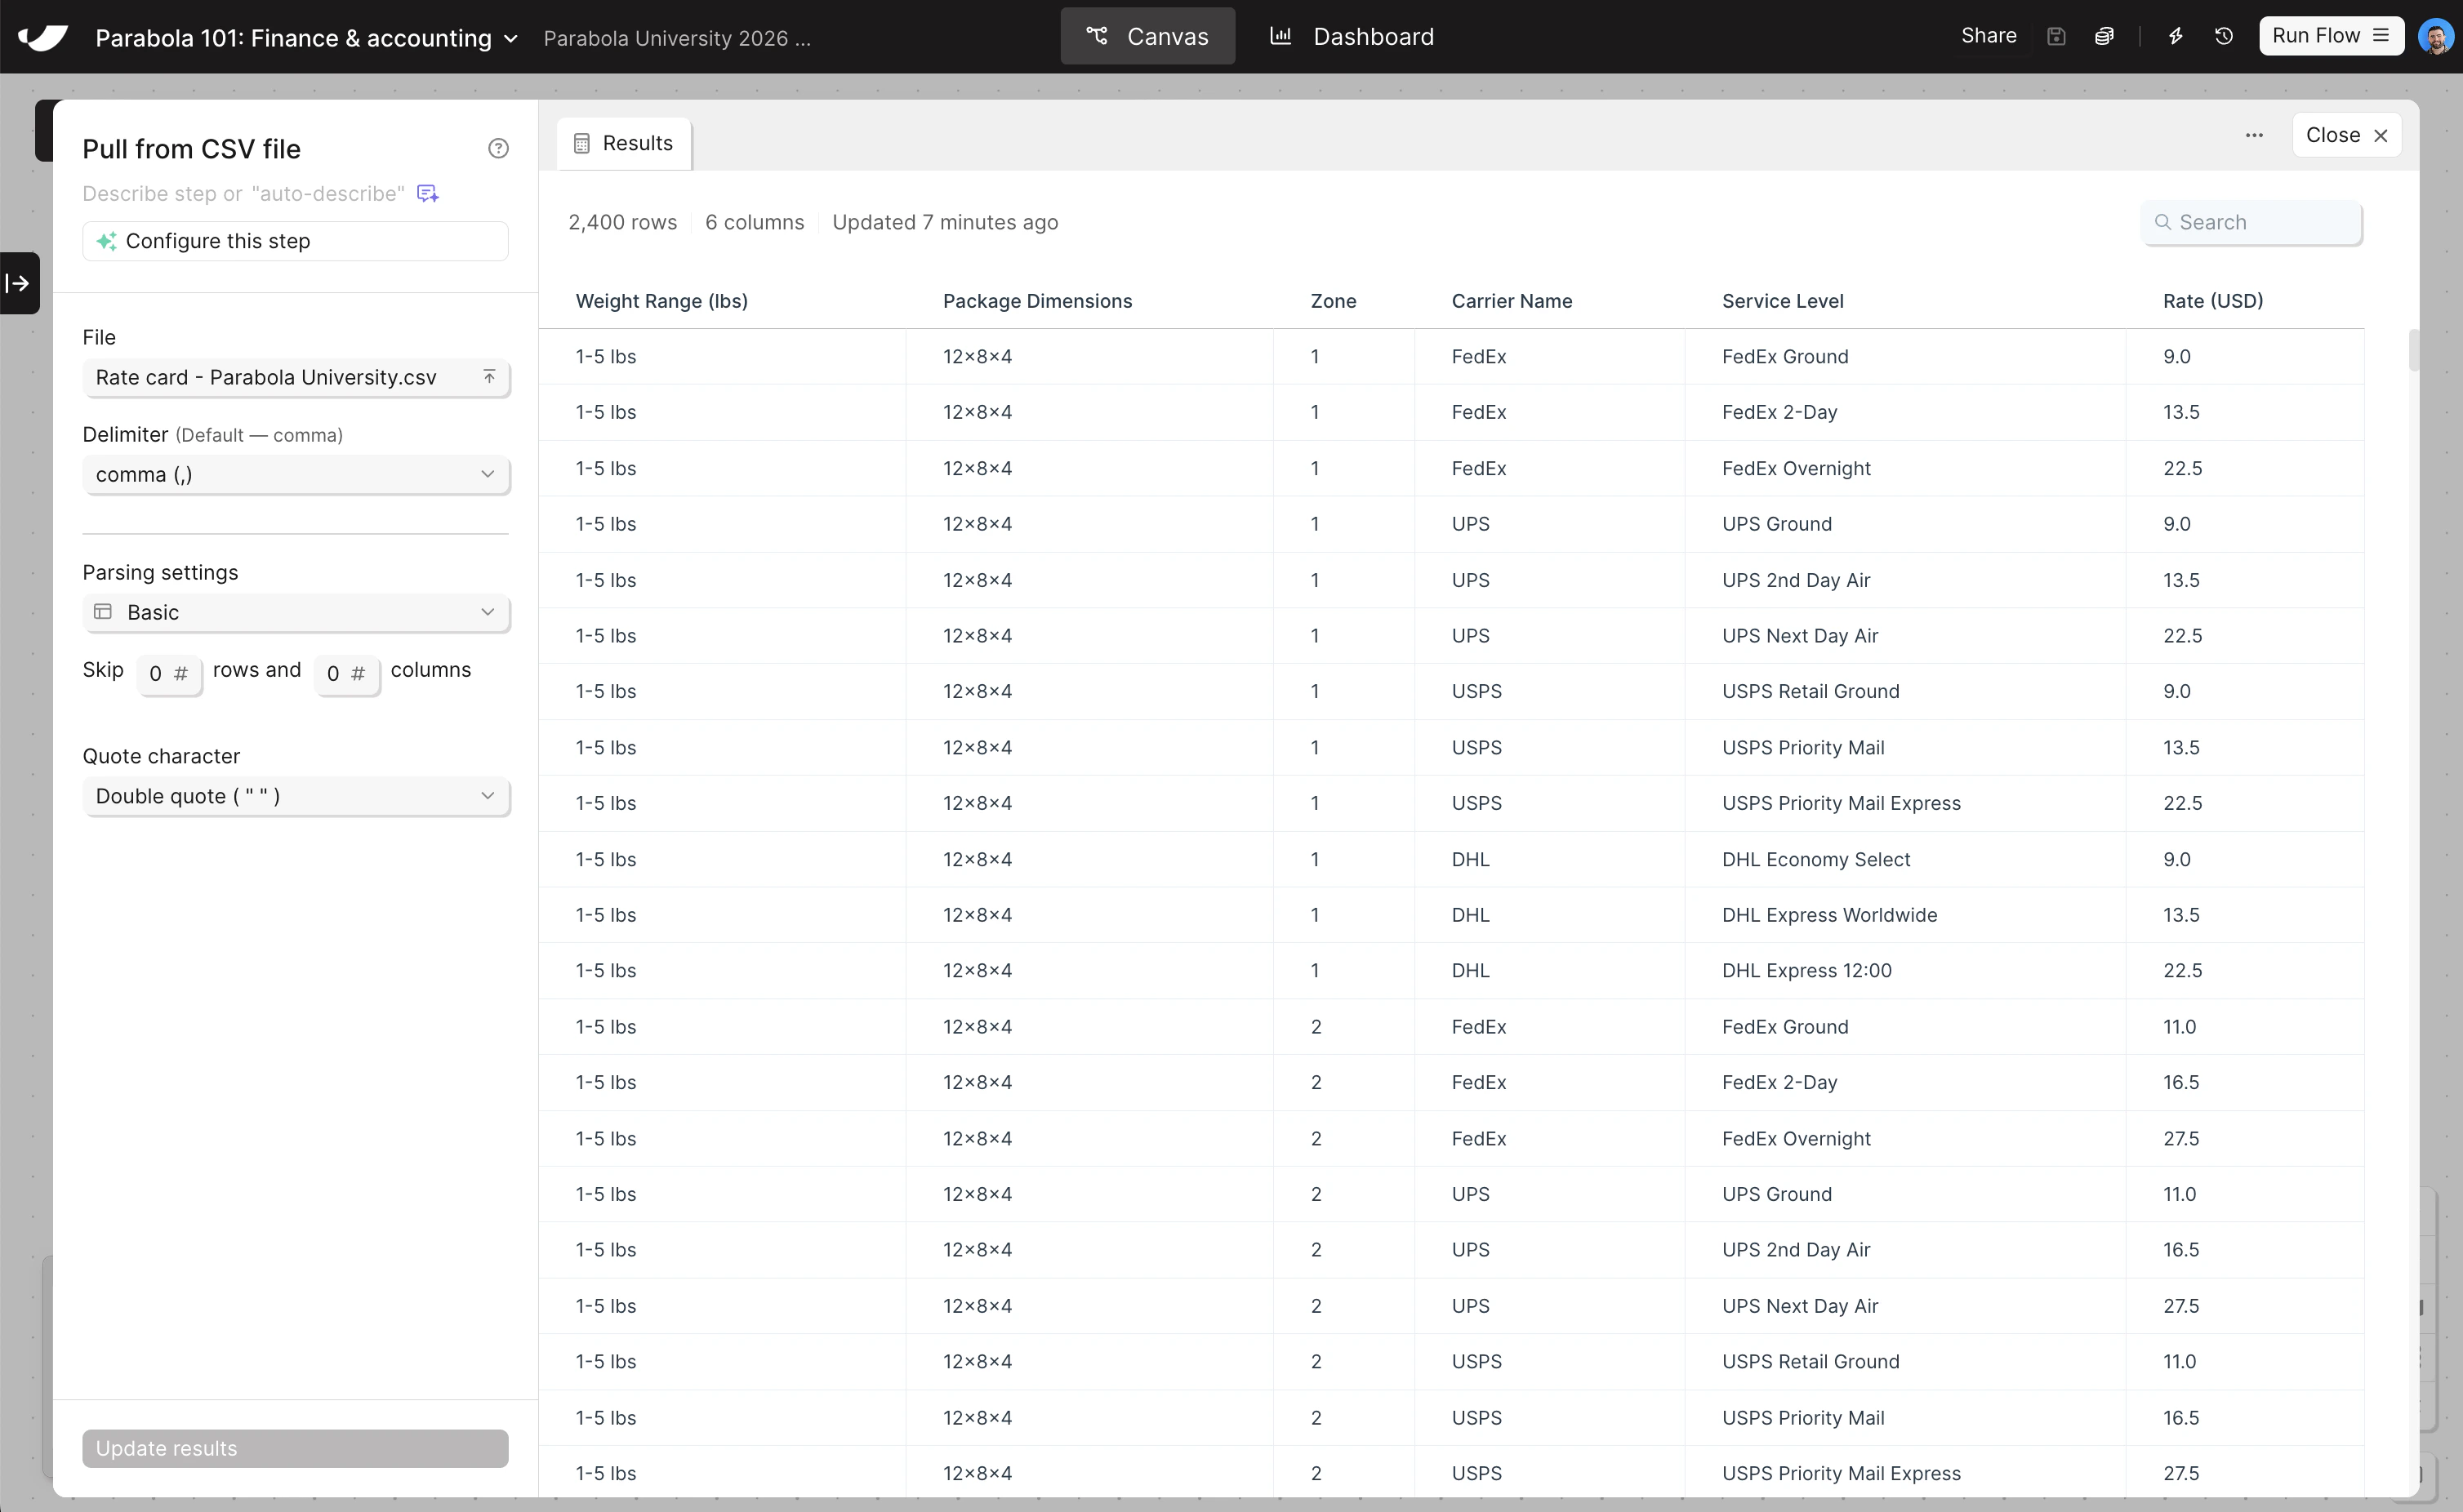Open the Quote character dropdown
The height and width of the screenshot is (1512, 2463).
pos(296,796)
